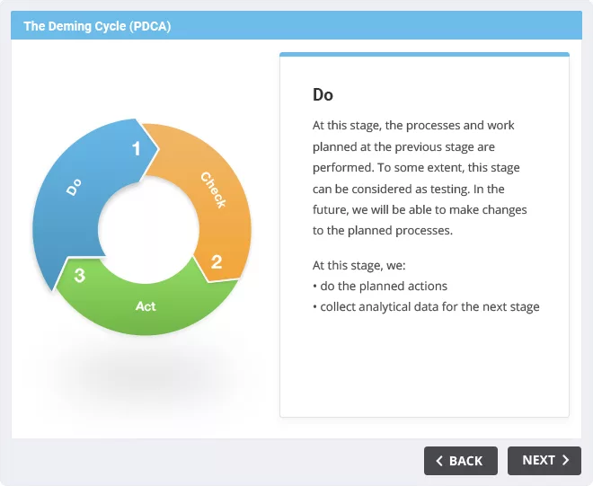Click the number 1 on the Do arrow
The height and width of the screenshot is (486, 593).
pos(137,148)
